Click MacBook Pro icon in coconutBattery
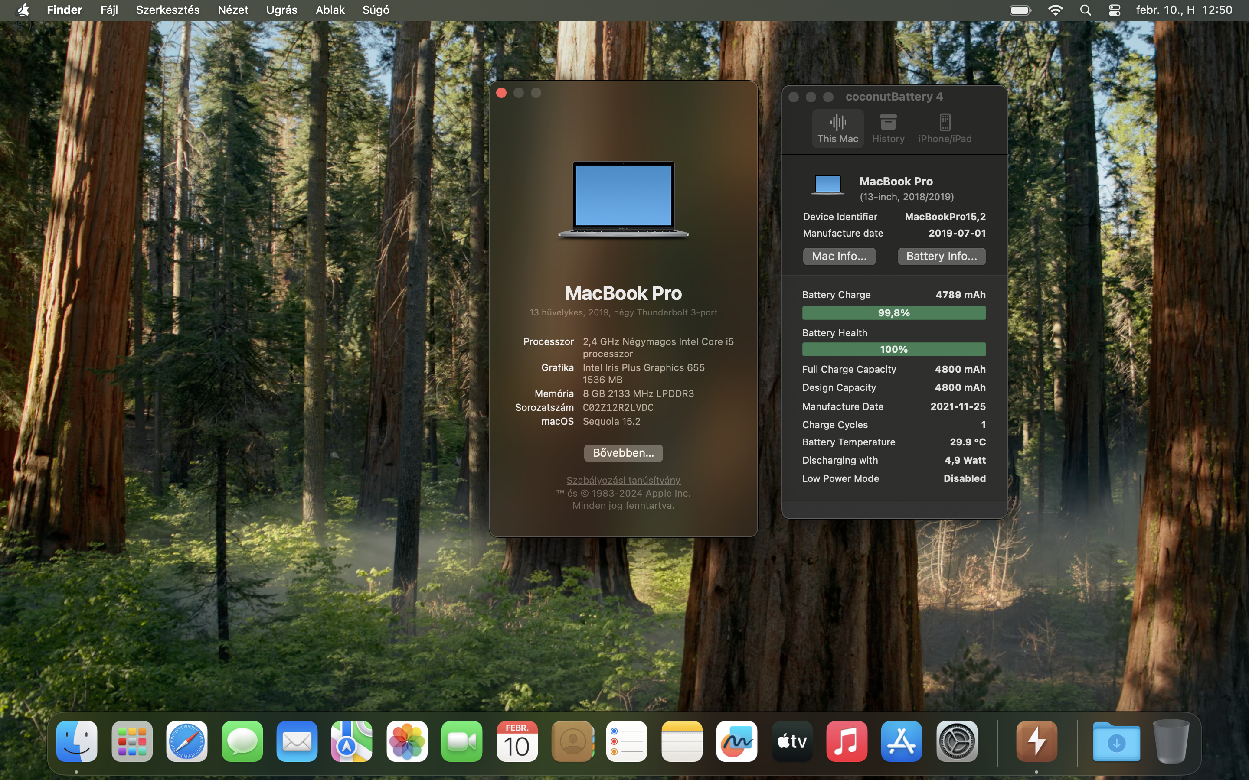Viewport: 1249px width, 780px height. (827, 185)
